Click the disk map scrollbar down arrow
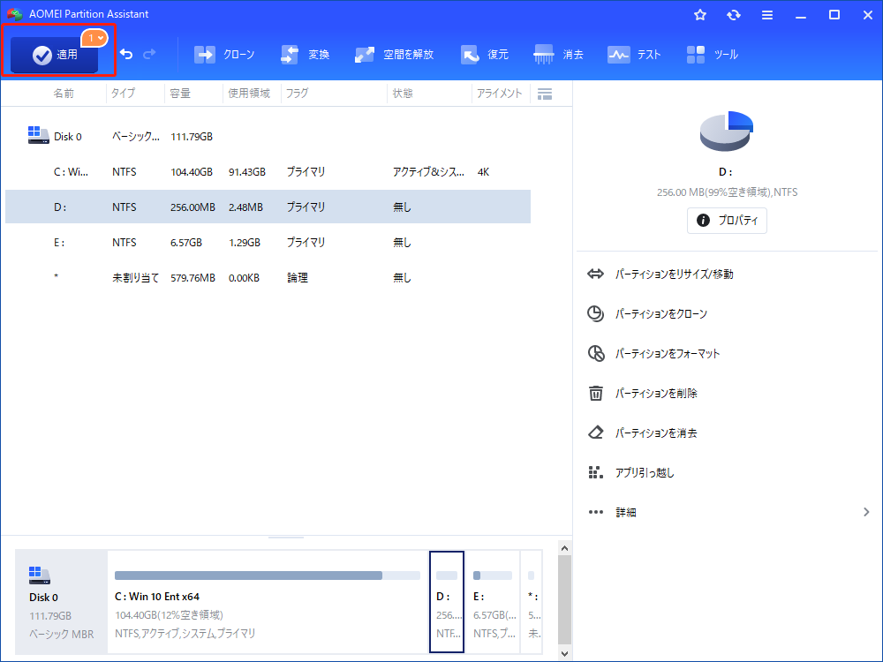Viewport: 883px width, 662px height. [x=565, y=653]
